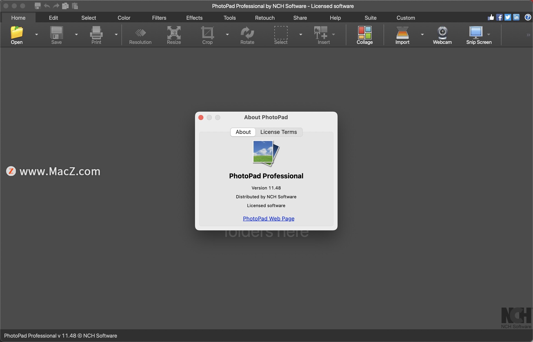Click the title bar save icon
The width and height of the screenshot is (533, 342).
(37, 6)
